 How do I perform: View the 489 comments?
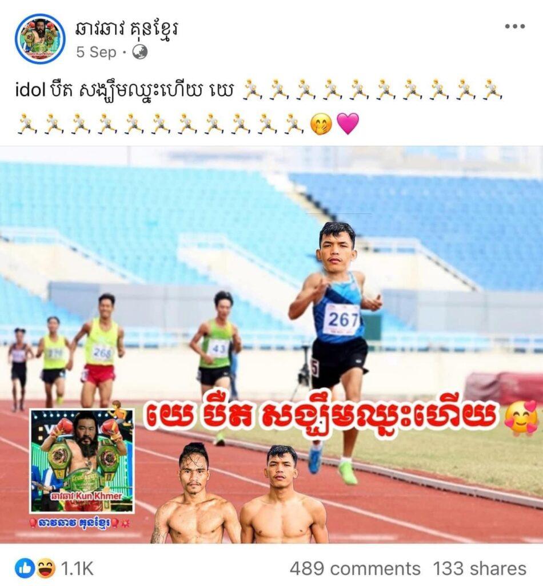pos(355,569)
